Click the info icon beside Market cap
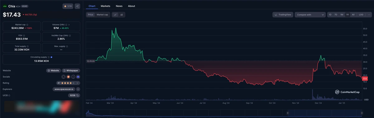 pos(27,25)
